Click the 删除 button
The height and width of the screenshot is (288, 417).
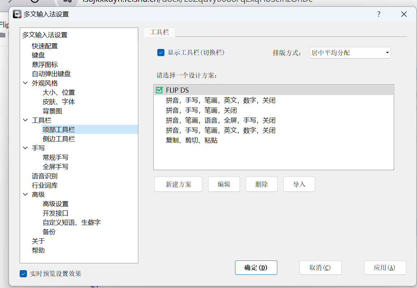262,184
